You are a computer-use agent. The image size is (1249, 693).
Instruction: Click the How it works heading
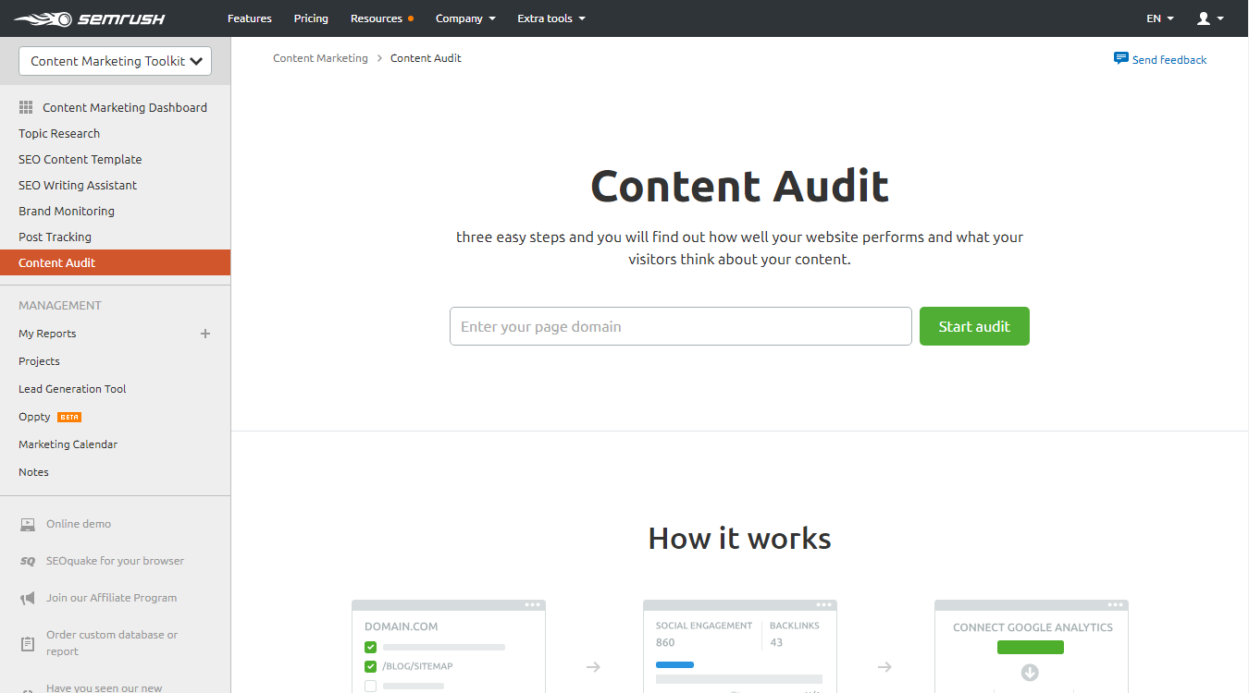point(739,538)
